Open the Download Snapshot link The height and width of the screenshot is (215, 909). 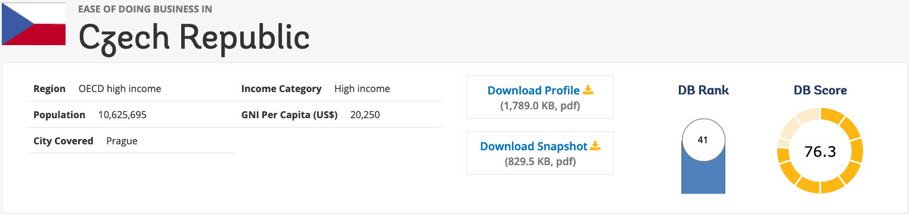pyautogui.click(x=533, y=146)
